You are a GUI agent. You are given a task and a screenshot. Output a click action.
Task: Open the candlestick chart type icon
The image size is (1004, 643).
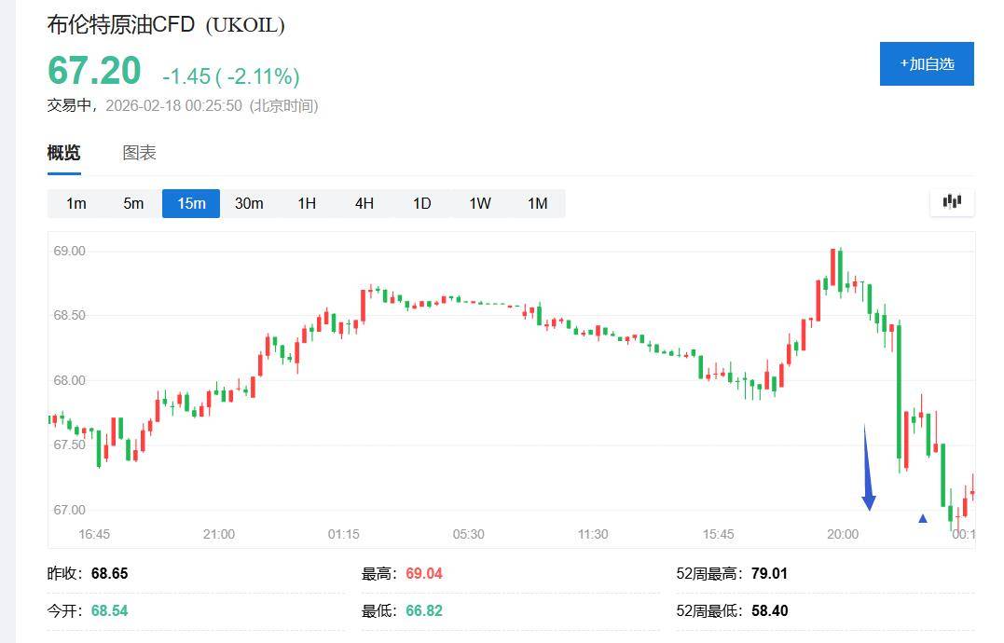click(952, 201)
